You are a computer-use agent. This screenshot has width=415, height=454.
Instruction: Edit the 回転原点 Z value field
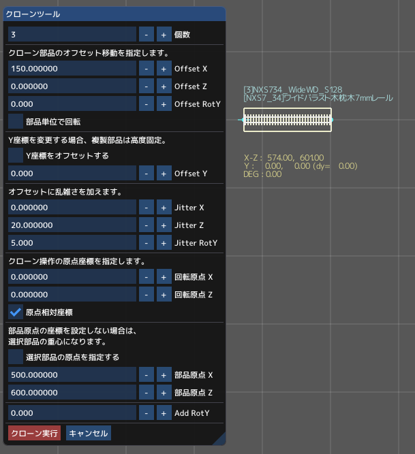coord(72,295)
